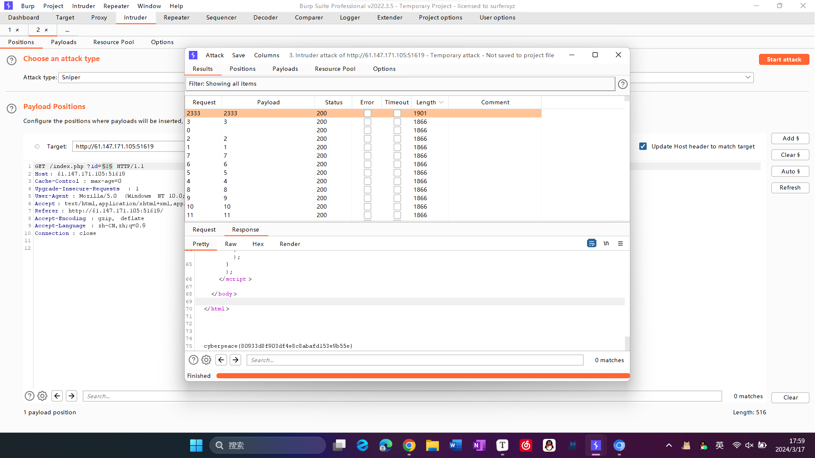Click the Length column sort arrow
The height and width of the screenshot is (458, 815).
point(441,102)
